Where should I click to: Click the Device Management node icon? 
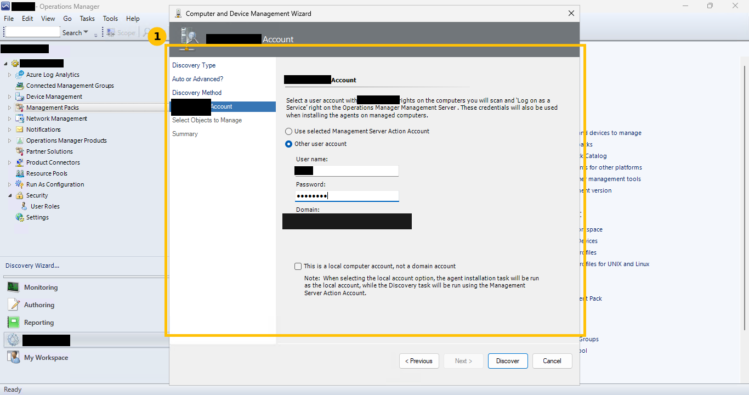coord(20,97)
